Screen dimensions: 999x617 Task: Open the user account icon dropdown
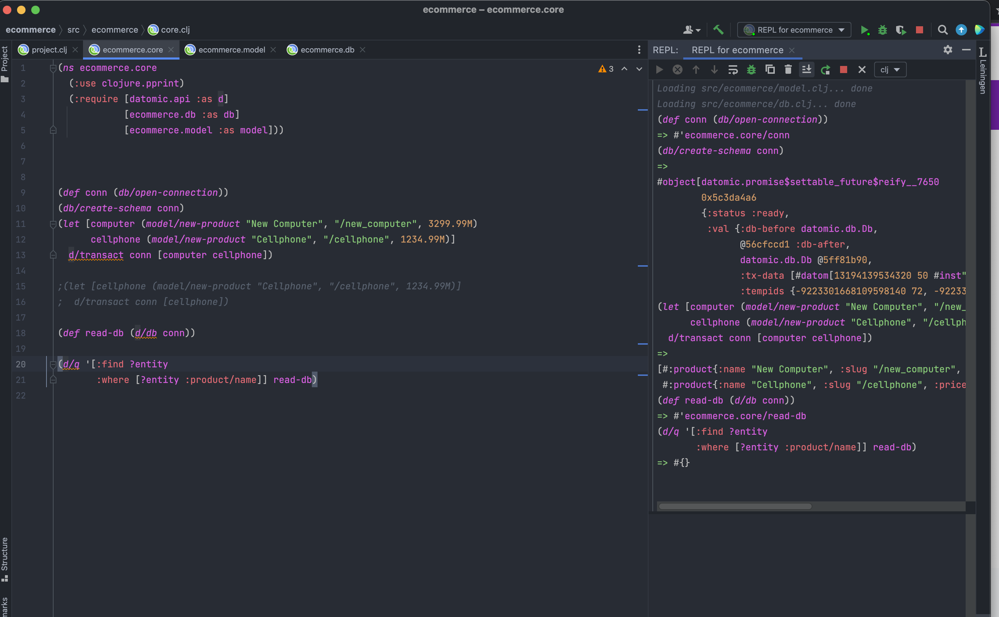pos(691,30)
